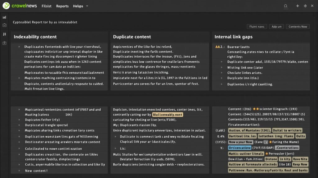Expand the Mupicanleal rententüns content row
The height and width of the screenshot is (178, 318).
[x=19, y=110]
